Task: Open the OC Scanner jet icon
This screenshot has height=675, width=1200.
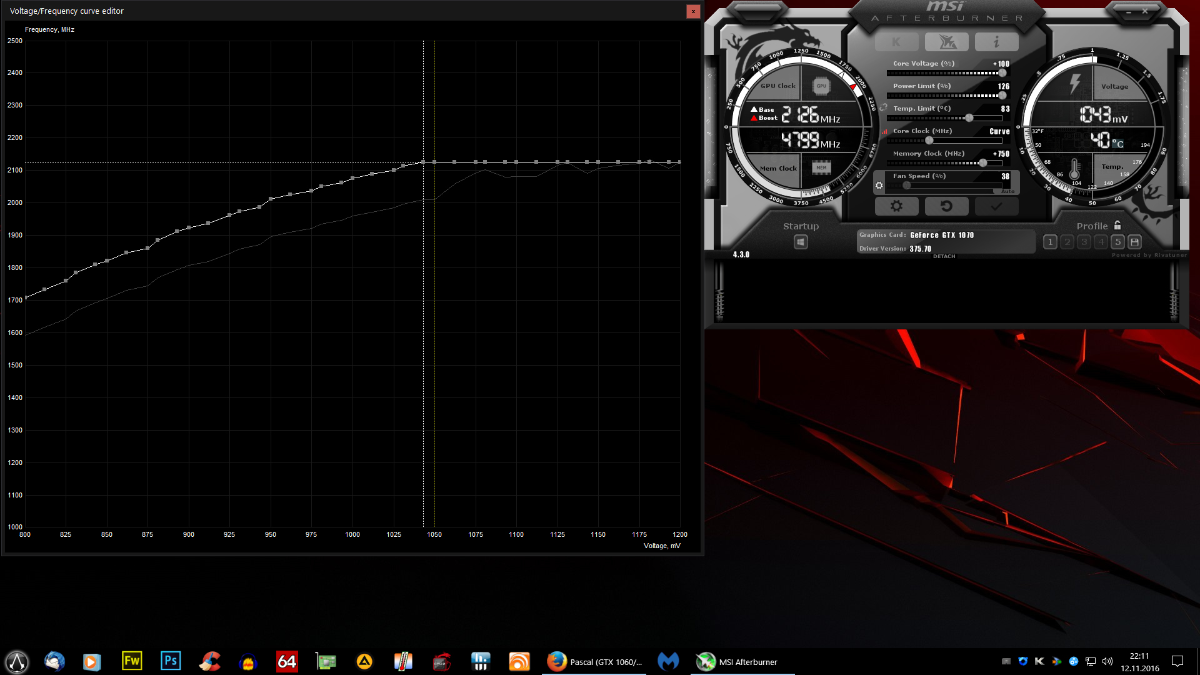Action: coord(946,42)
